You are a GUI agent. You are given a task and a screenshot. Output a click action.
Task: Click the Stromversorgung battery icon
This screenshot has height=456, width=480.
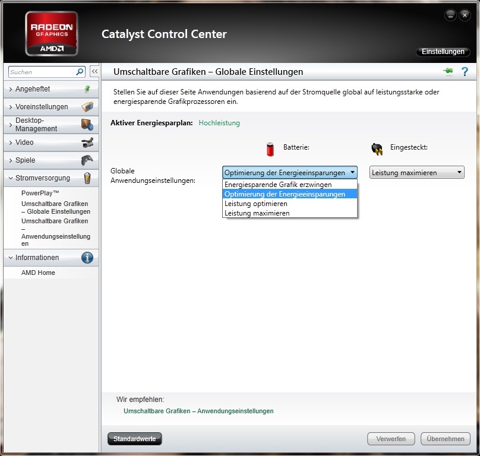tap(87, 178)
